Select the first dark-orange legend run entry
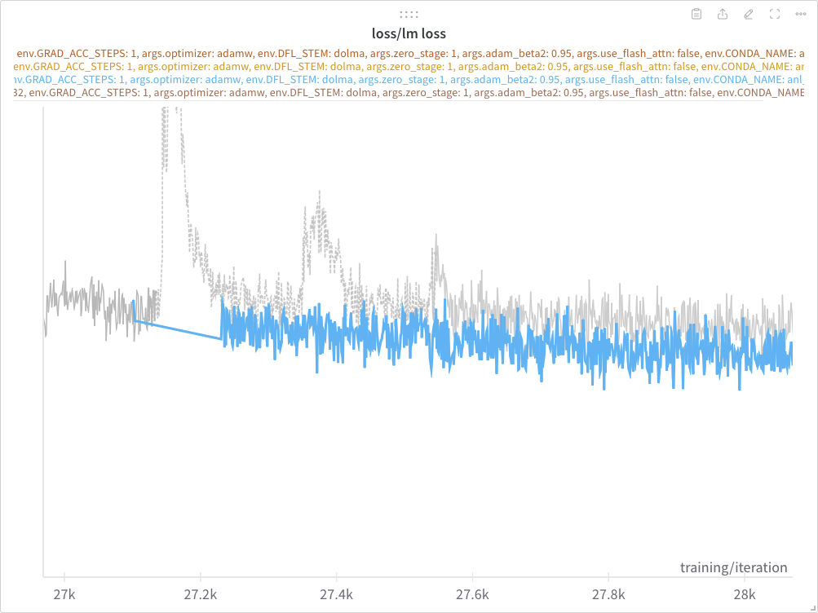Image resolution: width=818 pixels, height=613 pixels. coord(409,53)
